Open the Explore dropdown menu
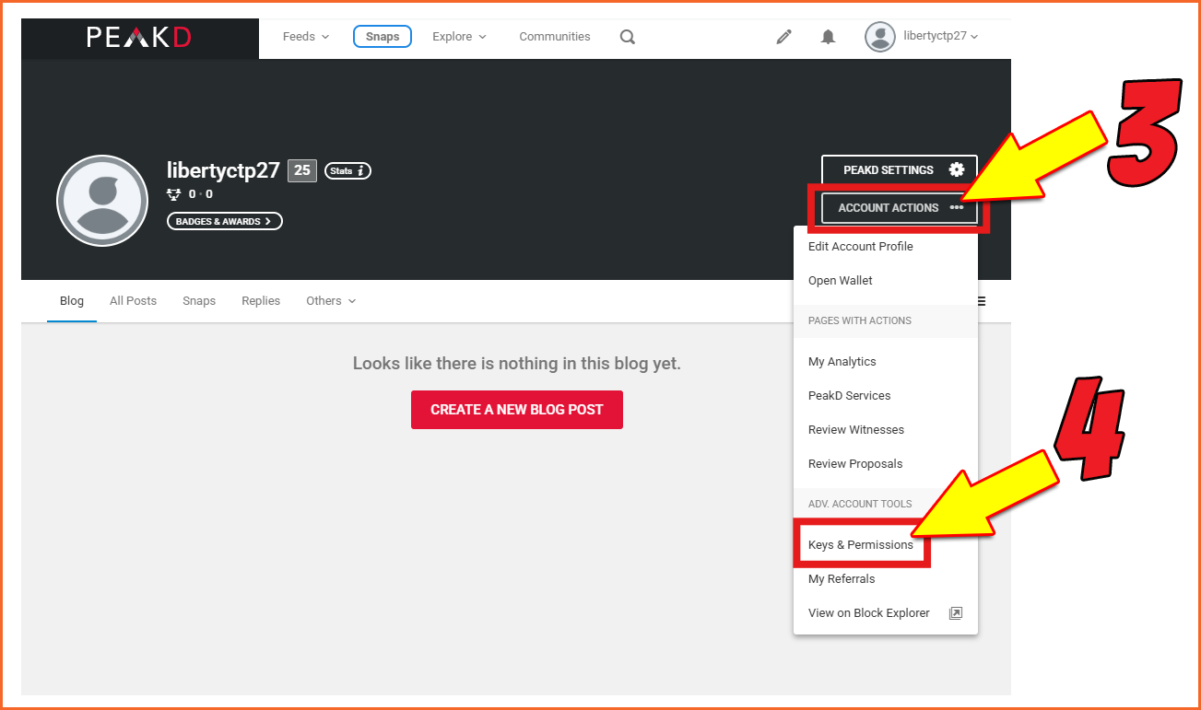 click(460, 37)
